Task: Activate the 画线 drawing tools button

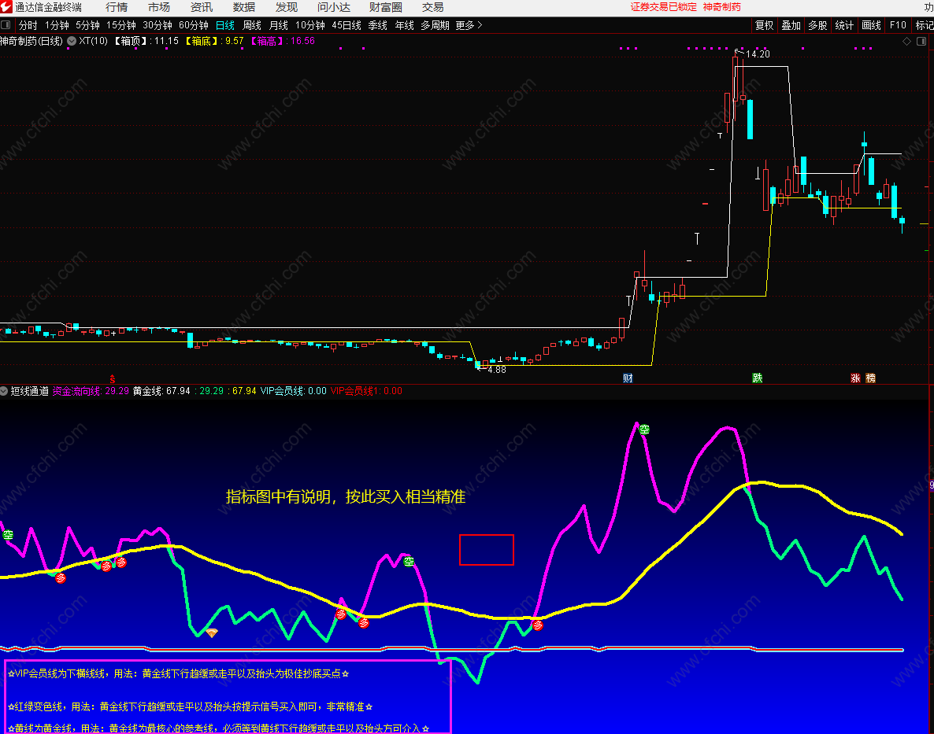Action: [x=872, y=25]
